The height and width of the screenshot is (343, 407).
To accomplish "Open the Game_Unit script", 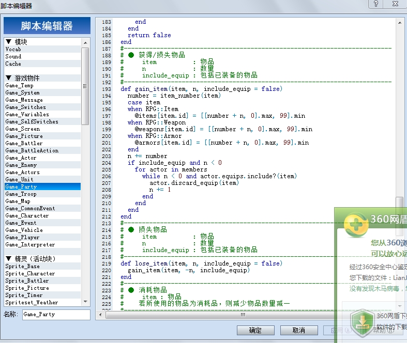I will (x=42, y=179).
